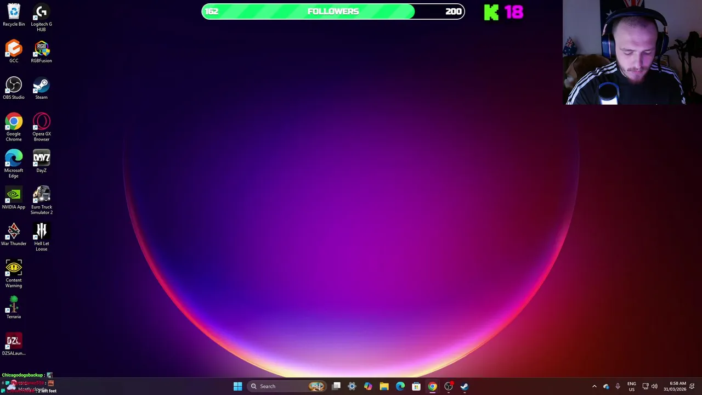Open Microsoft Edge from the taskbar
The height and width of the screenshot is (395, 702).
(400, 386)
